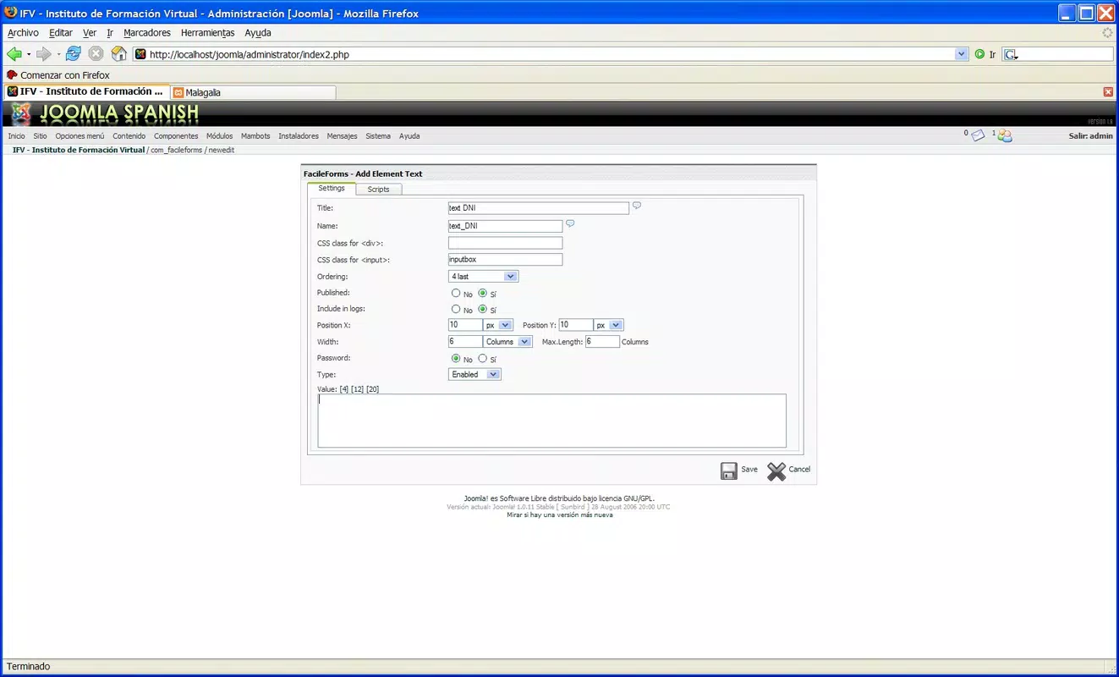
Task: Open the Herramientas menu
Action: (207, 33)
